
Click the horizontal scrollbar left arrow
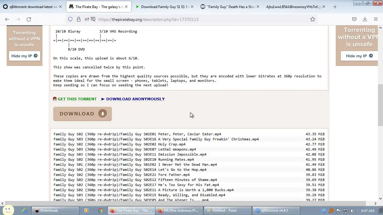[x=2, y=203]
